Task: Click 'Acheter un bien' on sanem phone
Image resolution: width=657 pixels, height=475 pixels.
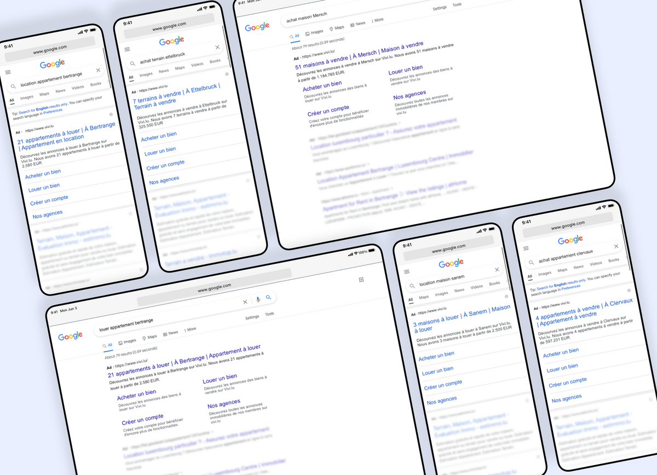Action: tap(436, 356)
